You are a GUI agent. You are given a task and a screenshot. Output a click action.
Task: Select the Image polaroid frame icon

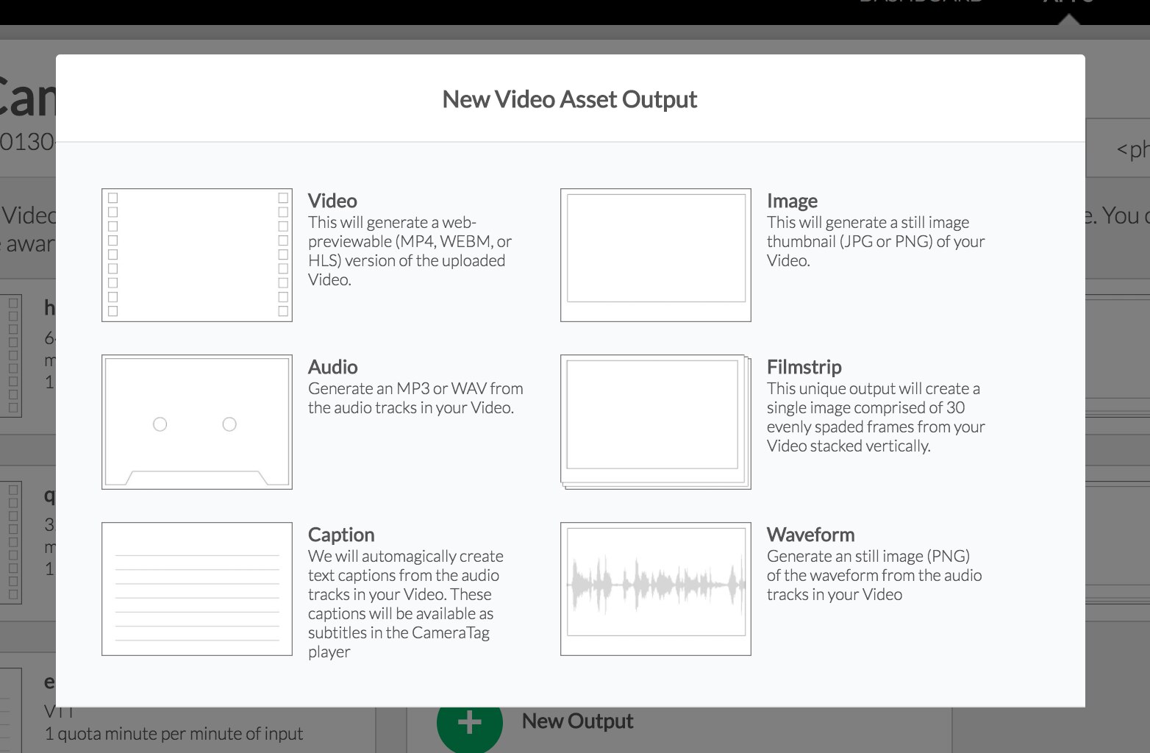655,255
